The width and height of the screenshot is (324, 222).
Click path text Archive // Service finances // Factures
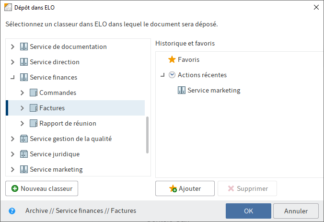(81, 210)
